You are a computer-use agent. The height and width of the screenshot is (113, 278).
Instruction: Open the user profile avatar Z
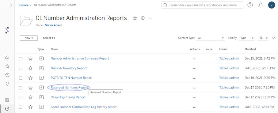272,5
